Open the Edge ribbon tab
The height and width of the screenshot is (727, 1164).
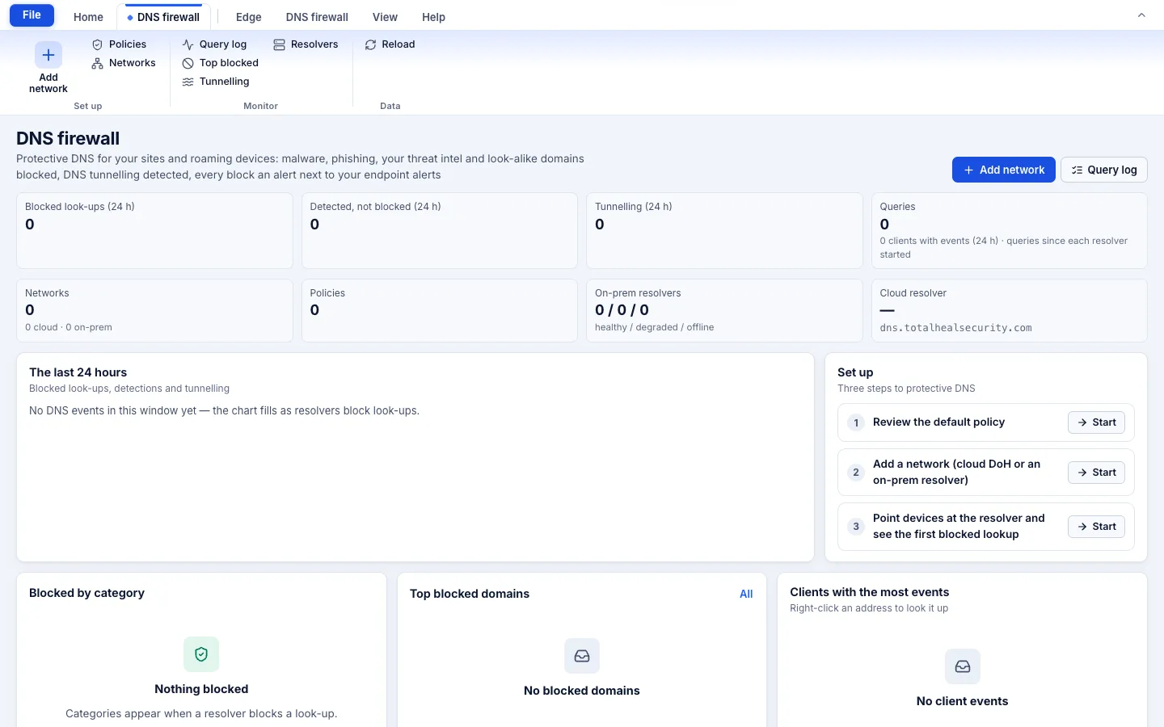coord(249,17)
